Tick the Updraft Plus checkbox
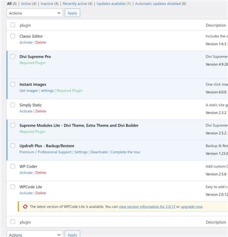This screenshot has height=237, width=228. 13,146
